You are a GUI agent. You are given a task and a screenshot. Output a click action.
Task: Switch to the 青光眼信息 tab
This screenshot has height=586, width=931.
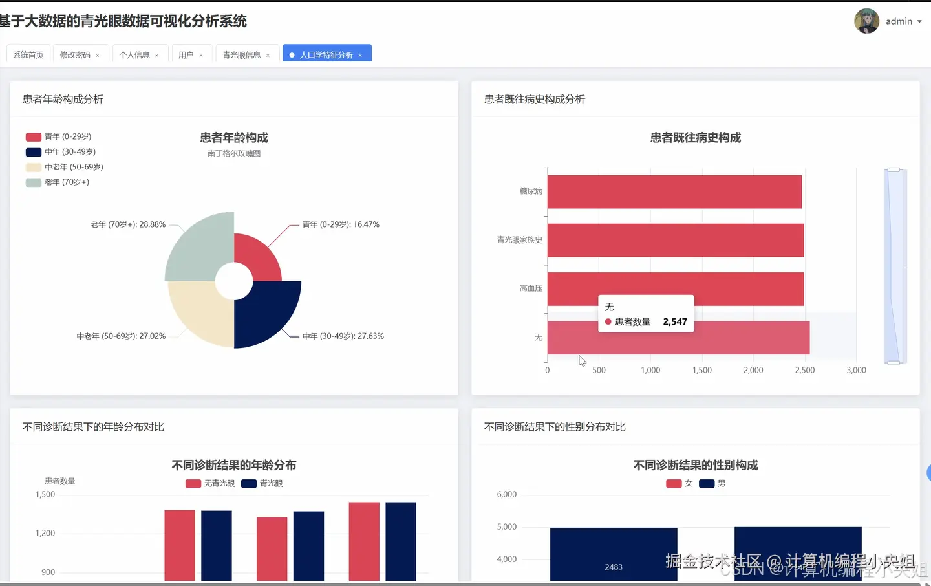click(242, 54)
